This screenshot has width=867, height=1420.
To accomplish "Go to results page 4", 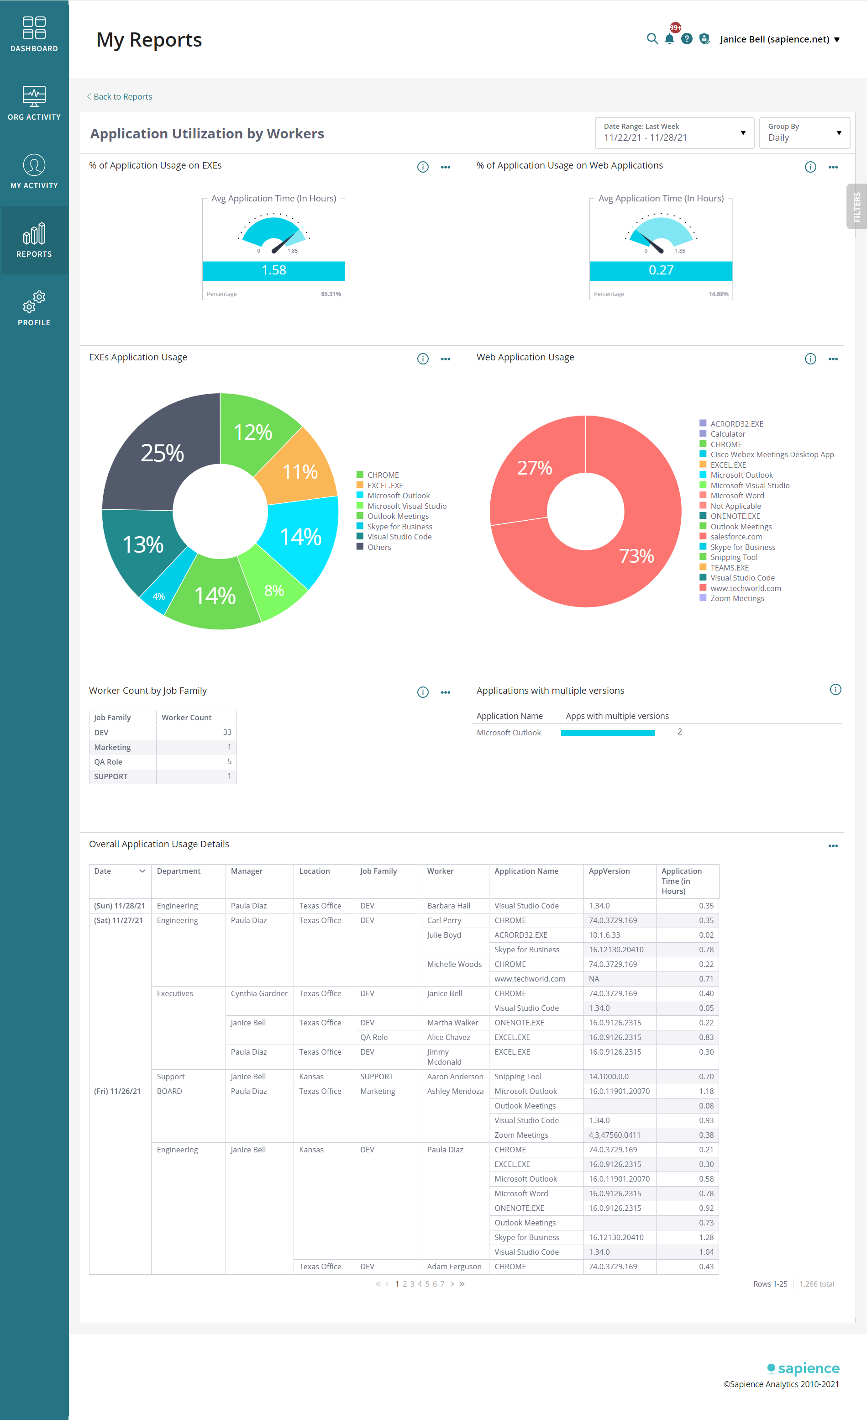I will 420,1284.
